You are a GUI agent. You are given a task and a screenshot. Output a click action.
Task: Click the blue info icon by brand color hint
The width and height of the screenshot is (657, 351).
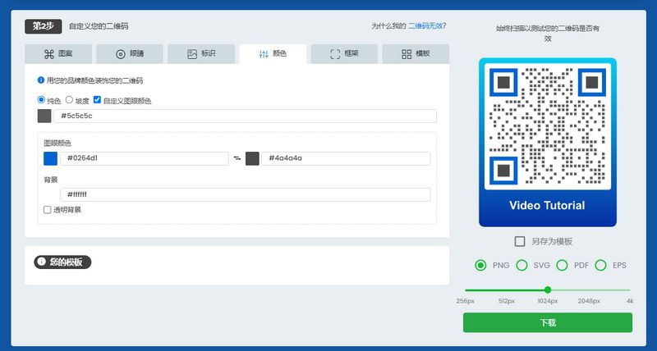pyautogui.click(x=40, y=80)
